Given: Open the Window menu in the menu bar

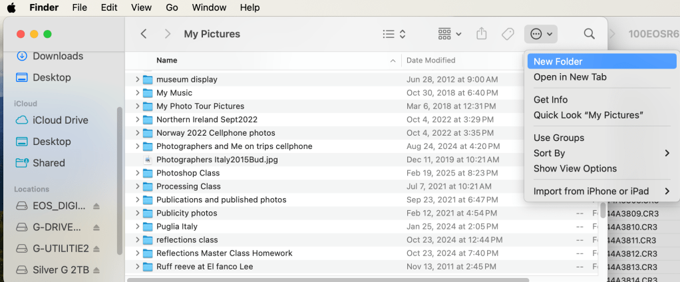Looking at the screenshot, I should pyautogui.click(x=209, y=7).
